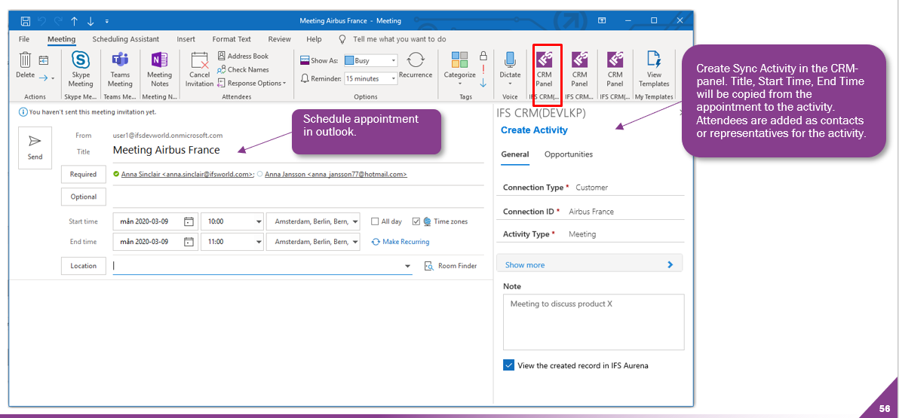Open the Reminder 15 minutes dropdown
This screenshot has width=899, height=418.
pyautogui.click(x=370, y=78)
